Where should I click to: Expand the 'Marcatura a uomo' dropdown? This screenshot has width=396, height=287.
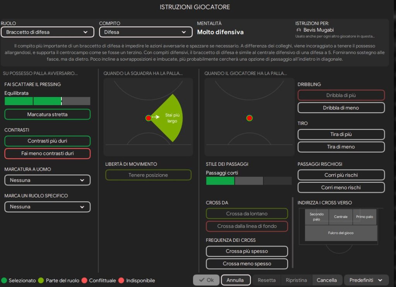(47, 180)
